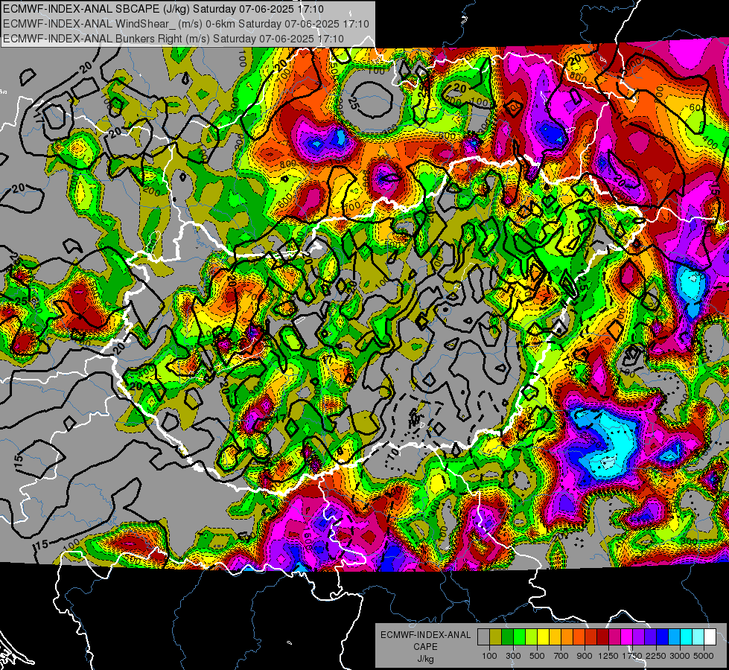
Task: Click the legend tick label 5000
Action: tap(704, 656)
